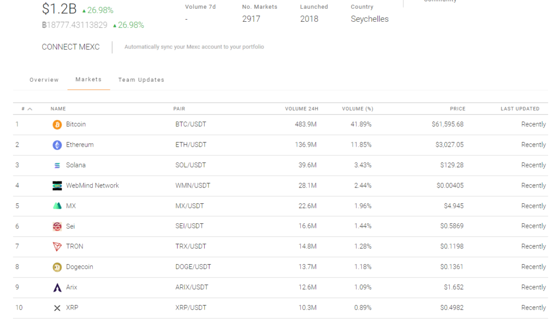Click the Solana coin icon
The height and width of the screenshot is (322, 559).
[57, 165]
